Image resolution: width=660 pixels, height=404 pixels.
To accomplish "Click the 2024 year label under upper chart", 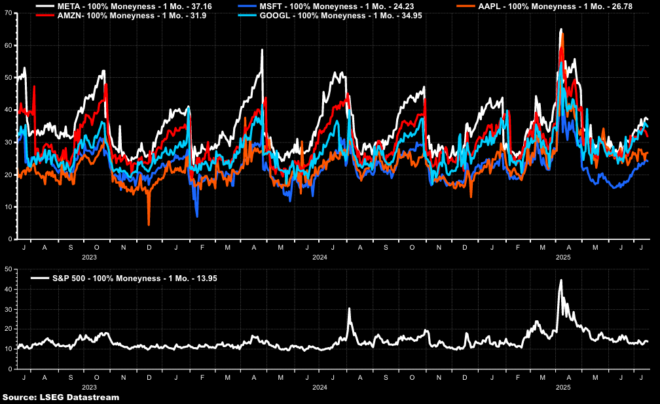I will click(320, 258).
